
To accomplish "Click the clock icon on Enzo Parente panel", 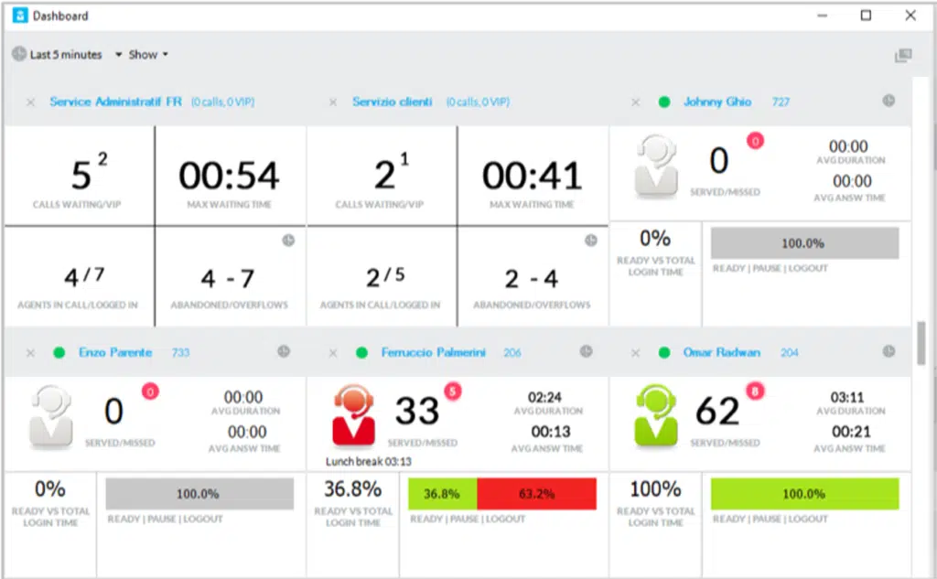I will coord(284,351).
